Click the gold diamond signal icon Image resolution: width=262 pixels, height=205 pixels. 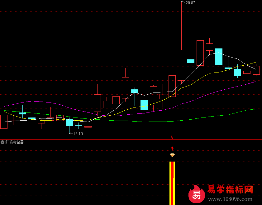tap(172, 155)
